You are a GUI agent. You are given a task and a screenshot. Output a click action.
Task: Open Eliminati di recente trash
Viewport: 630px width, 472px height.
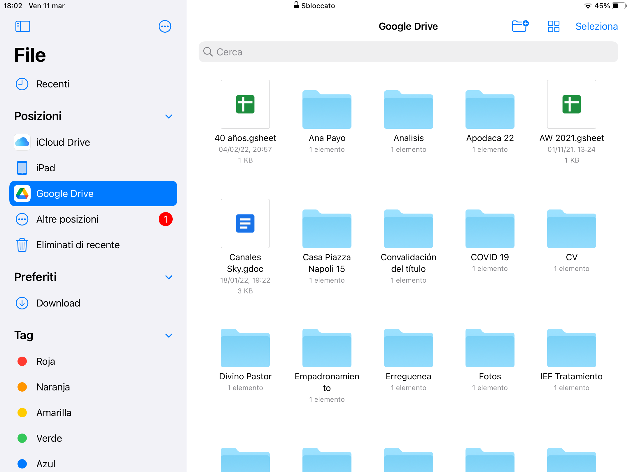coord(78,245)
